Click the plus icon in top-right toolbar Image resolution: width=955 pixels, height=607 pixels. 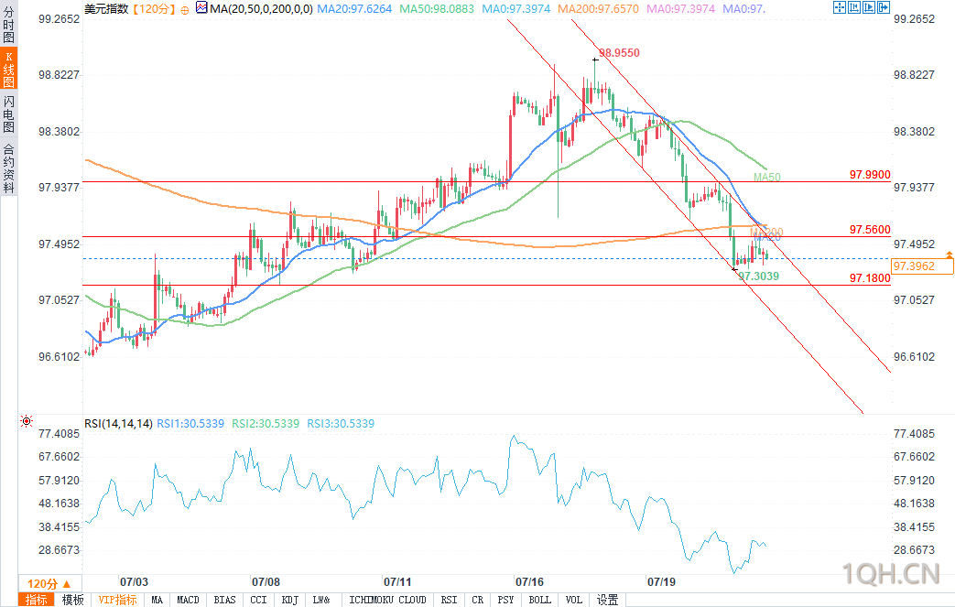(853, 8)
